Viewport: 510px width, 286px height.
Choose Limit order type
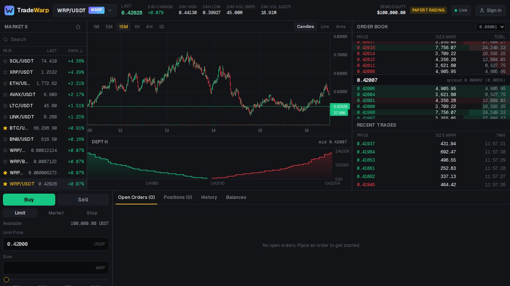20,213
